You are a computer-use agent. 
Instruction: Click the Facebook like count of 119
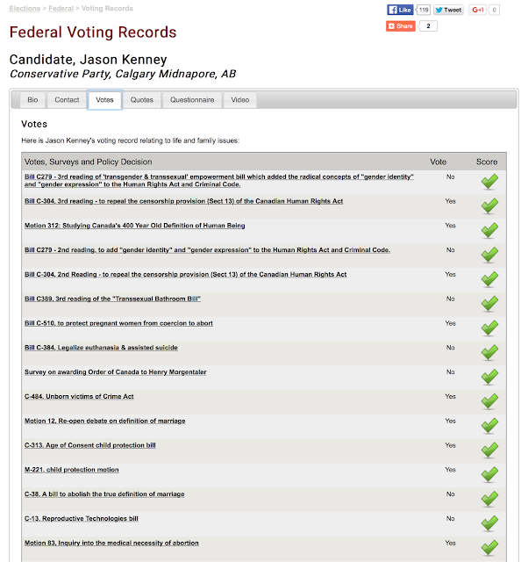click(x=424, y=10)
